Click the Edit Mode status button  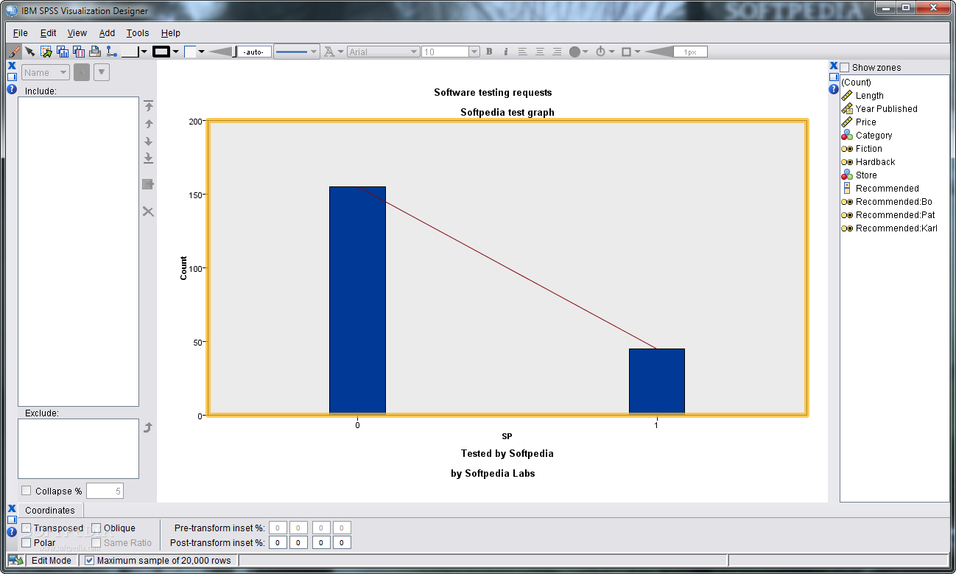coord(52,561)
